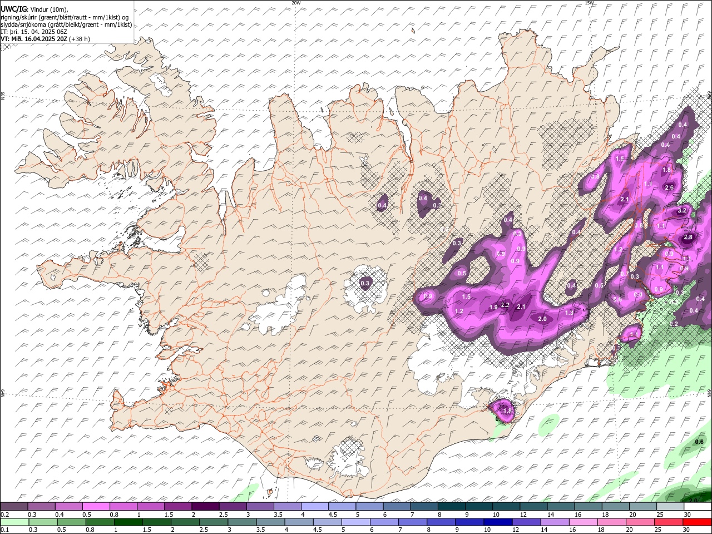Screen dimensions: 712x534
Task: Click the "3.2" precipitation value on the map
Action: [683, 211]
